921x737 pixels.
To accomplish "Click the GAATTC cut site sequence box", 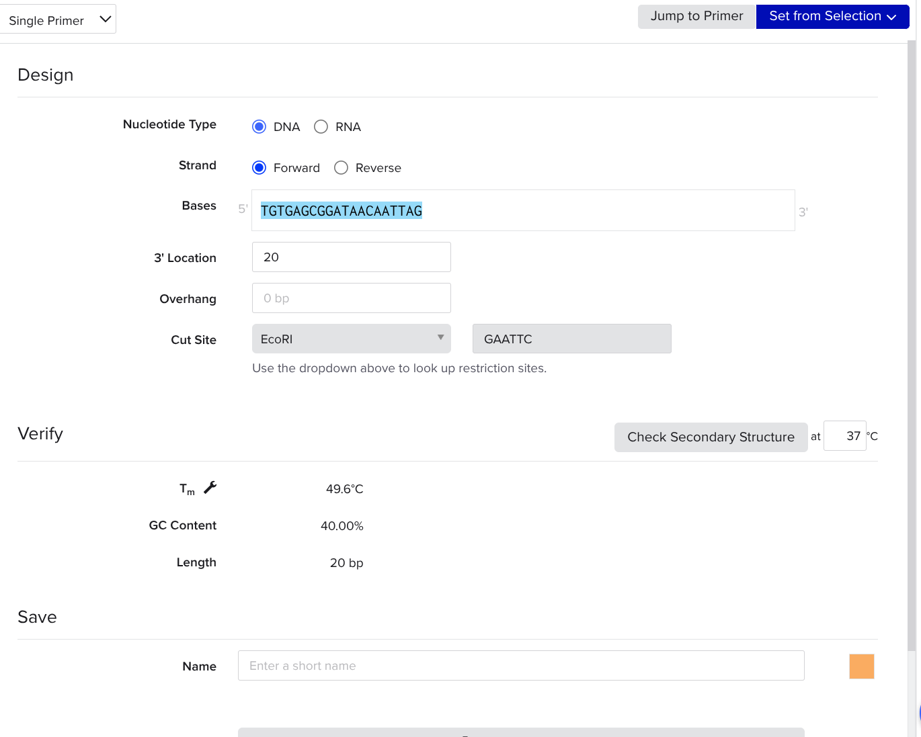I will (572, 339).
